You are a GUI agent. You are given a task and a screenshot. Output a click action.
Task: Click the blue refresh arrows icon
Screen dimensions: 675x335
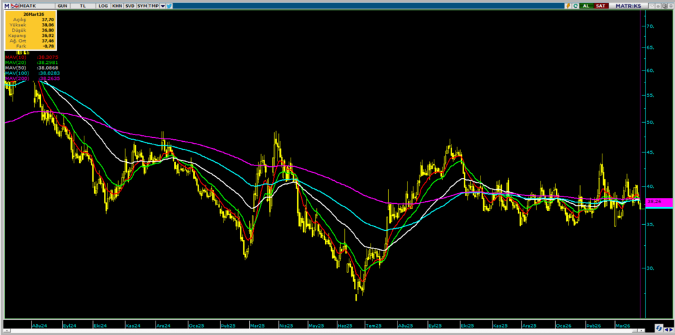[659, 328]
